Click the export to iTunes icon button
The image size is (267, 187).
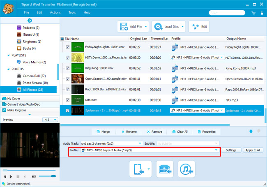coord(186,169)
